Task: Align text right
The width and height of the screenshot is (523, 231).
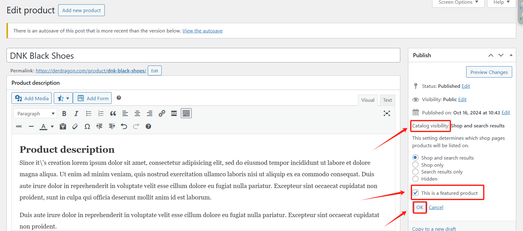Action: [150, 113]
